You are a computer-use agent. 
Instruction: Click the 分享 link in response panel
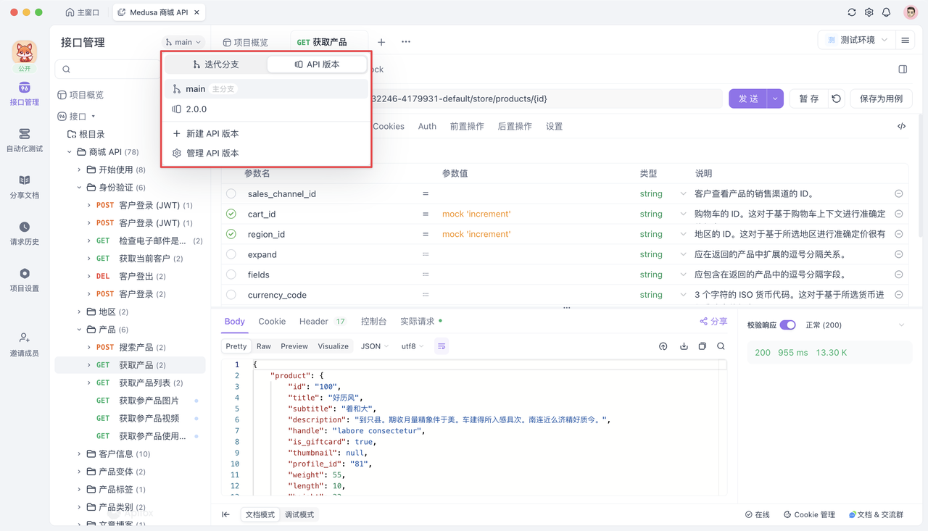pos(713,321)
